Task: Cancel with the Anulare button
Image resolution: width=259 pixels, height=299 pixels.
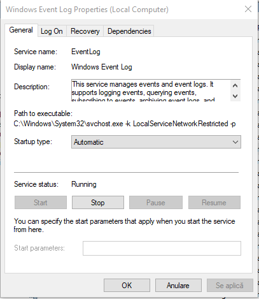Action: point(178,286)
